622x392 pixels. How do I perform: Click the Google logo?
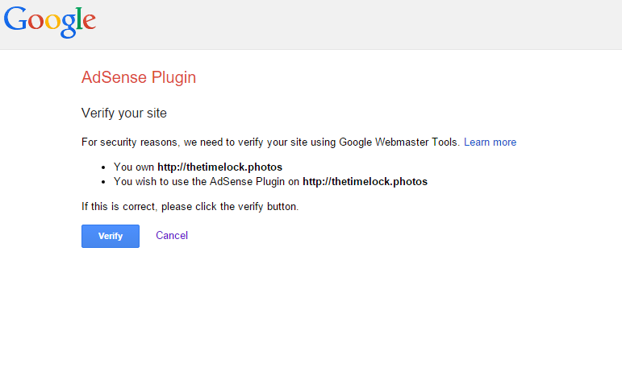50,23
